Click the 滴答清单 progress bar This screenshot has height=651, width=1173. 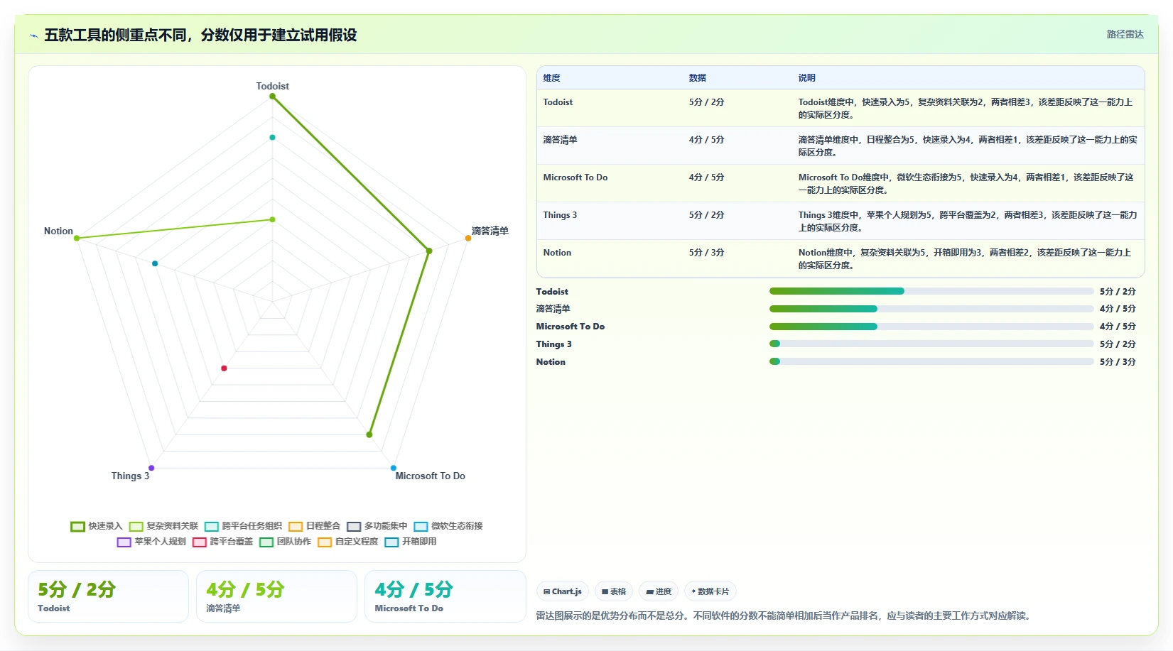[x=931, y=309]
